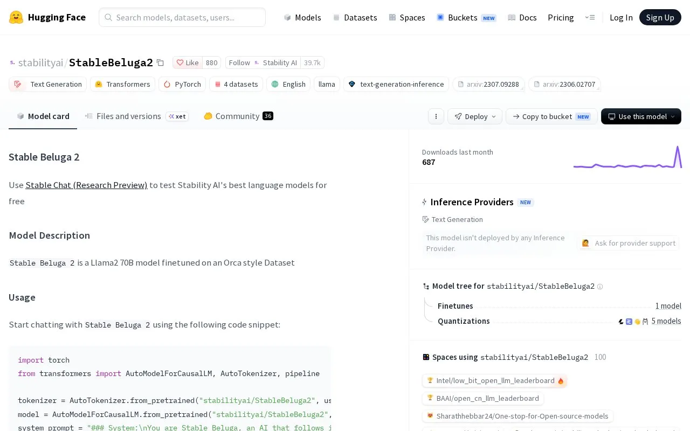Open arxiv:2306.02707 paper tag

(564, 84)
